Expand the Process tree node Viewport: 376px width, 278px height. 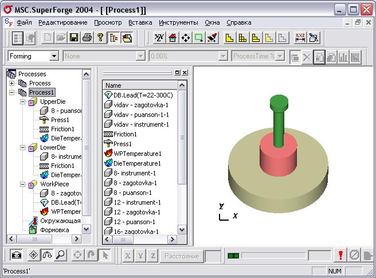tap(11, 83)
